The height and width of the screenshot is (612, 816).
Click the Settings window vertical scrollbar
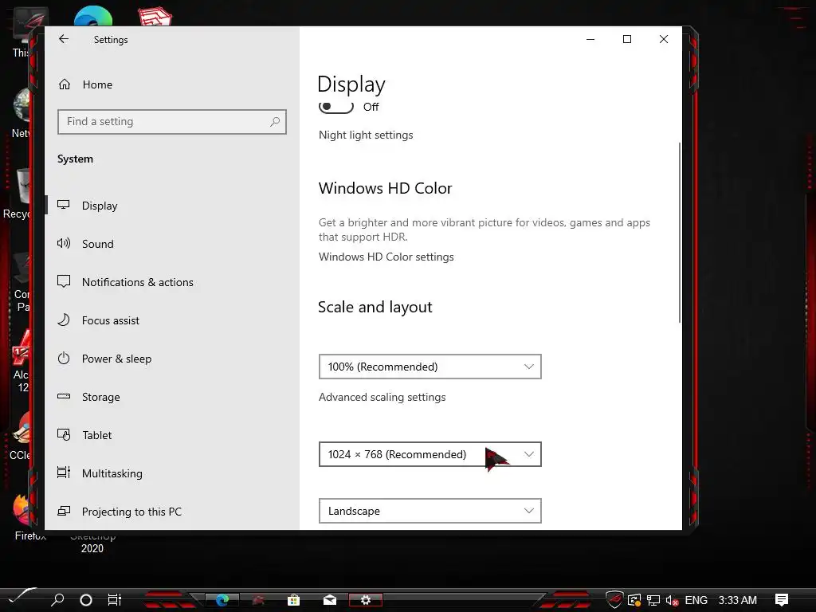[679, 233]
